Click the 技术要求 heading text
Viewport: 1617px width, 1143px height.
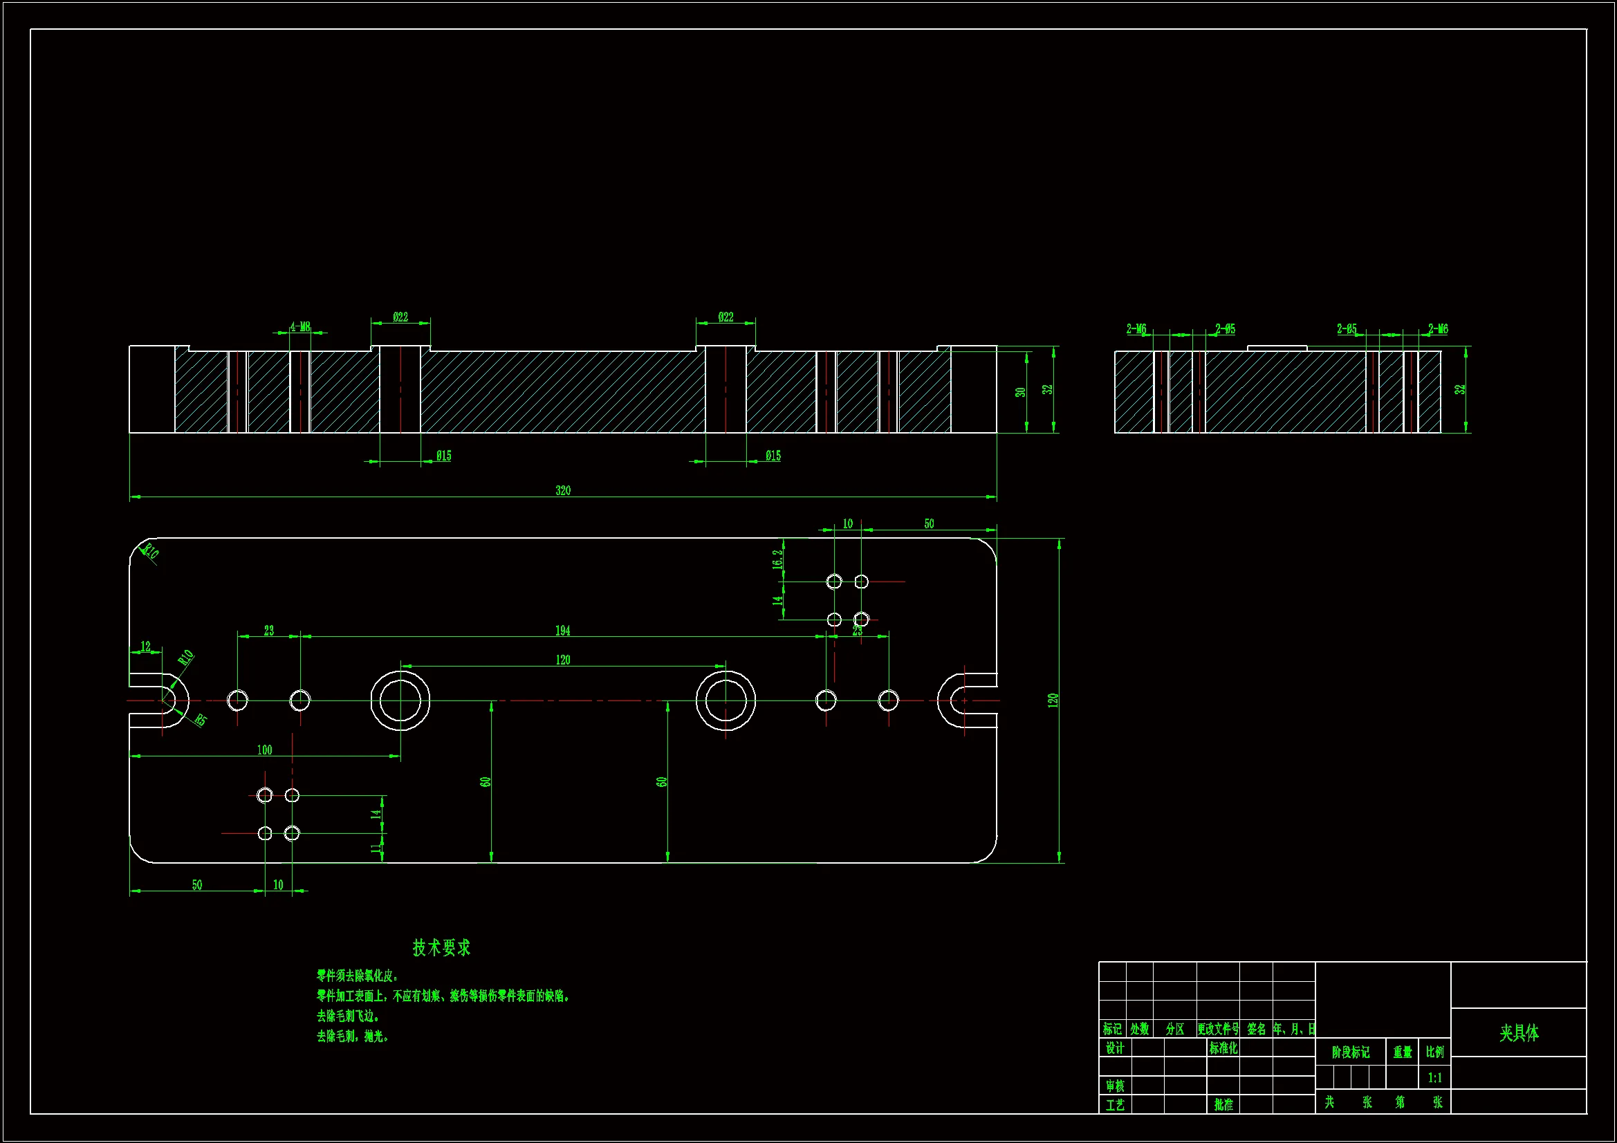click(441, 947)
